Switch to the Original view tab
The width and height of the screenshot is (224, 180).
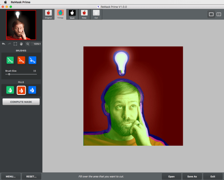tap(48, 14)
